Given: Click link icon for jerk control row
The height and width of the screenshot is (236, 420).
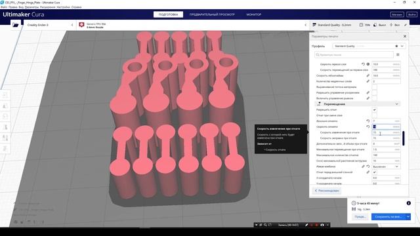Looking at the screenshot, I should 367,98.
